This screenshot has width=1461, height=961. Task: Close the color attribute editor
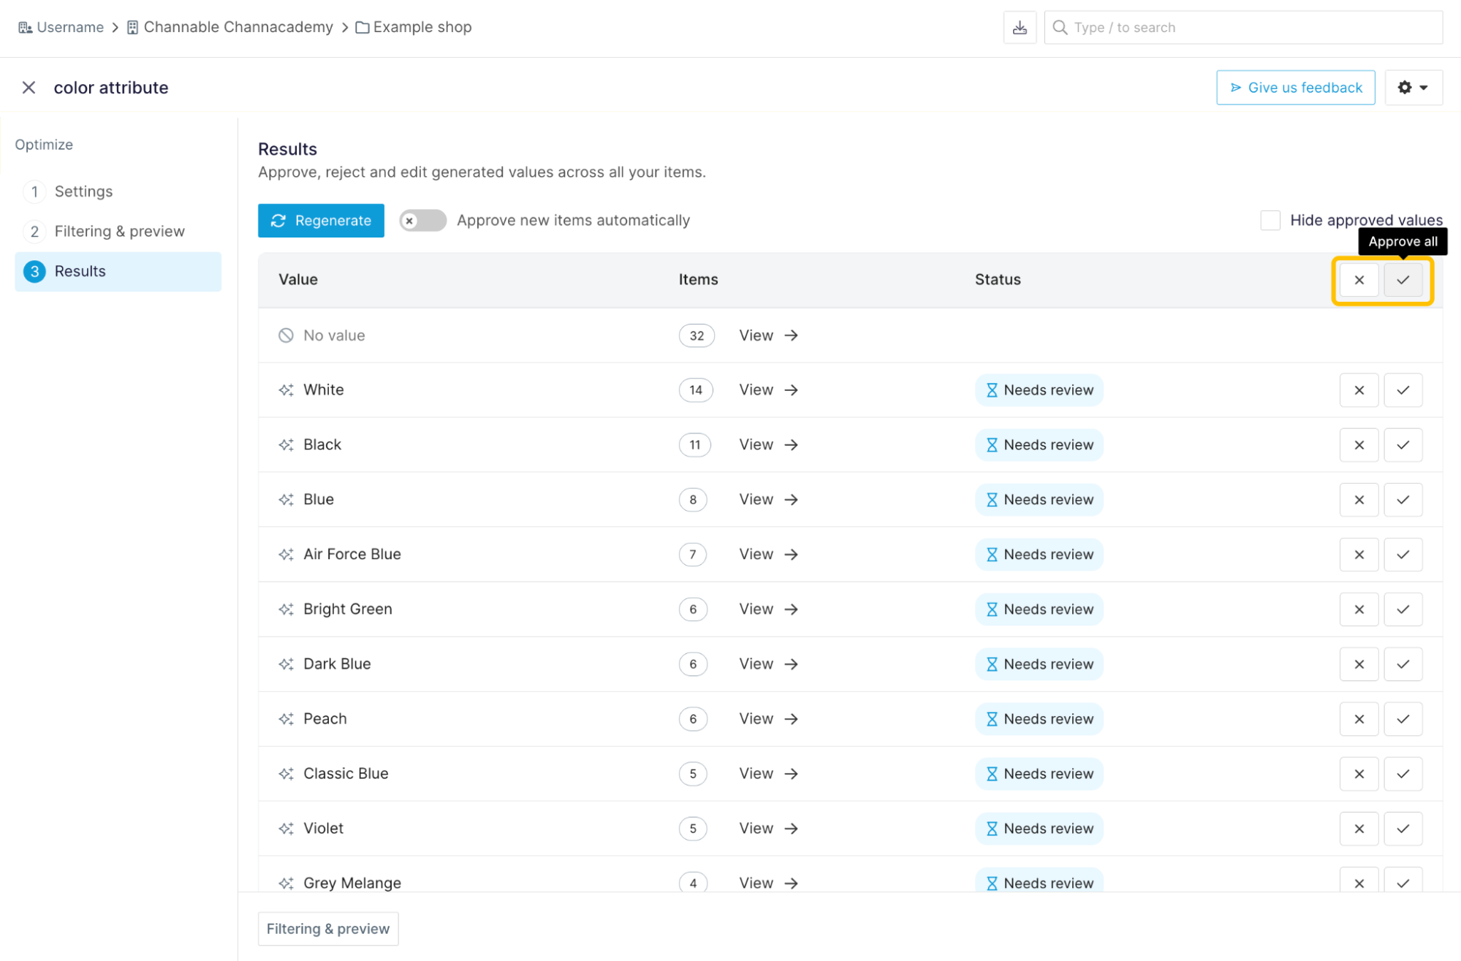tap(29, 88)
